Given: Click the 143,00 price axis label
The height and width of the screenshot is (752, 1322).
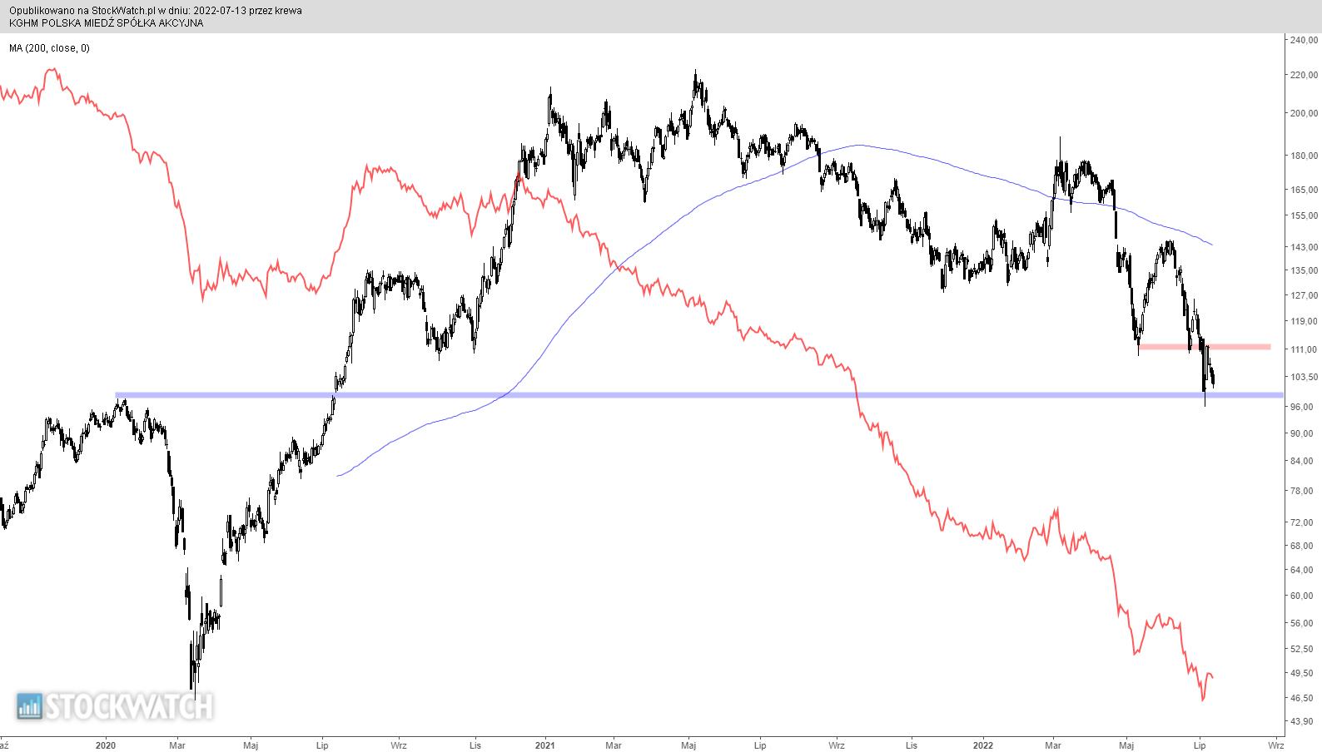Looking at the screenshot, I should pyautogui.click(x=1304, y=248).
